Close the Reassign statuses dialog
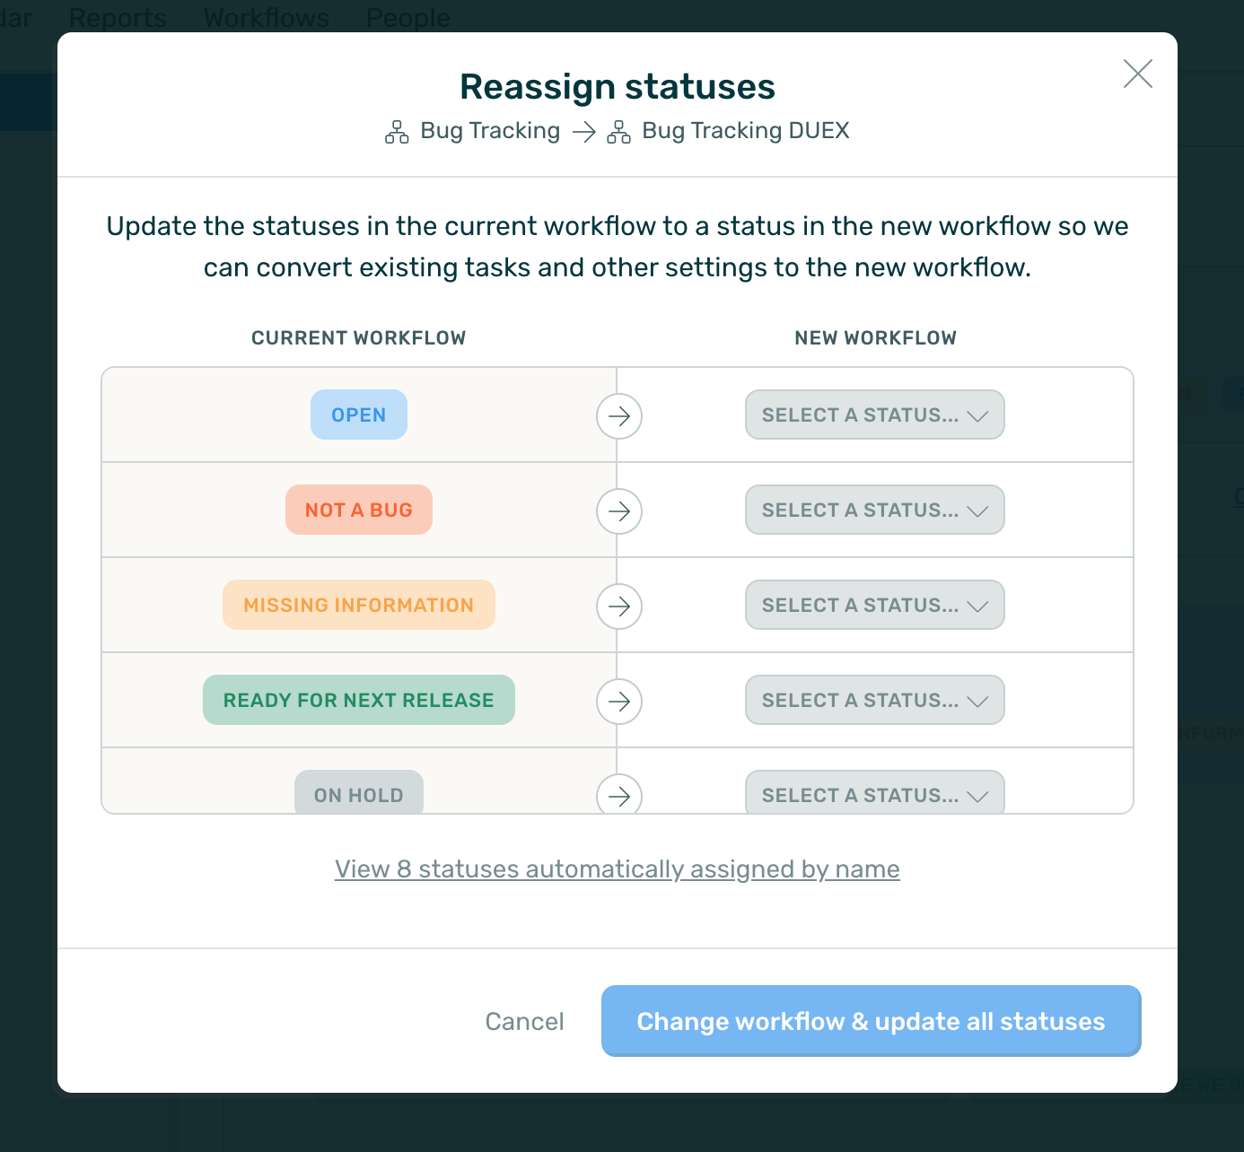Screen dimensions: 1244x1152 (x=1137, y=74)
